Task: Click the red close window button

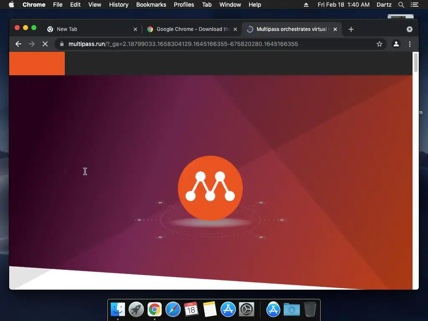Action: (17, 28)
